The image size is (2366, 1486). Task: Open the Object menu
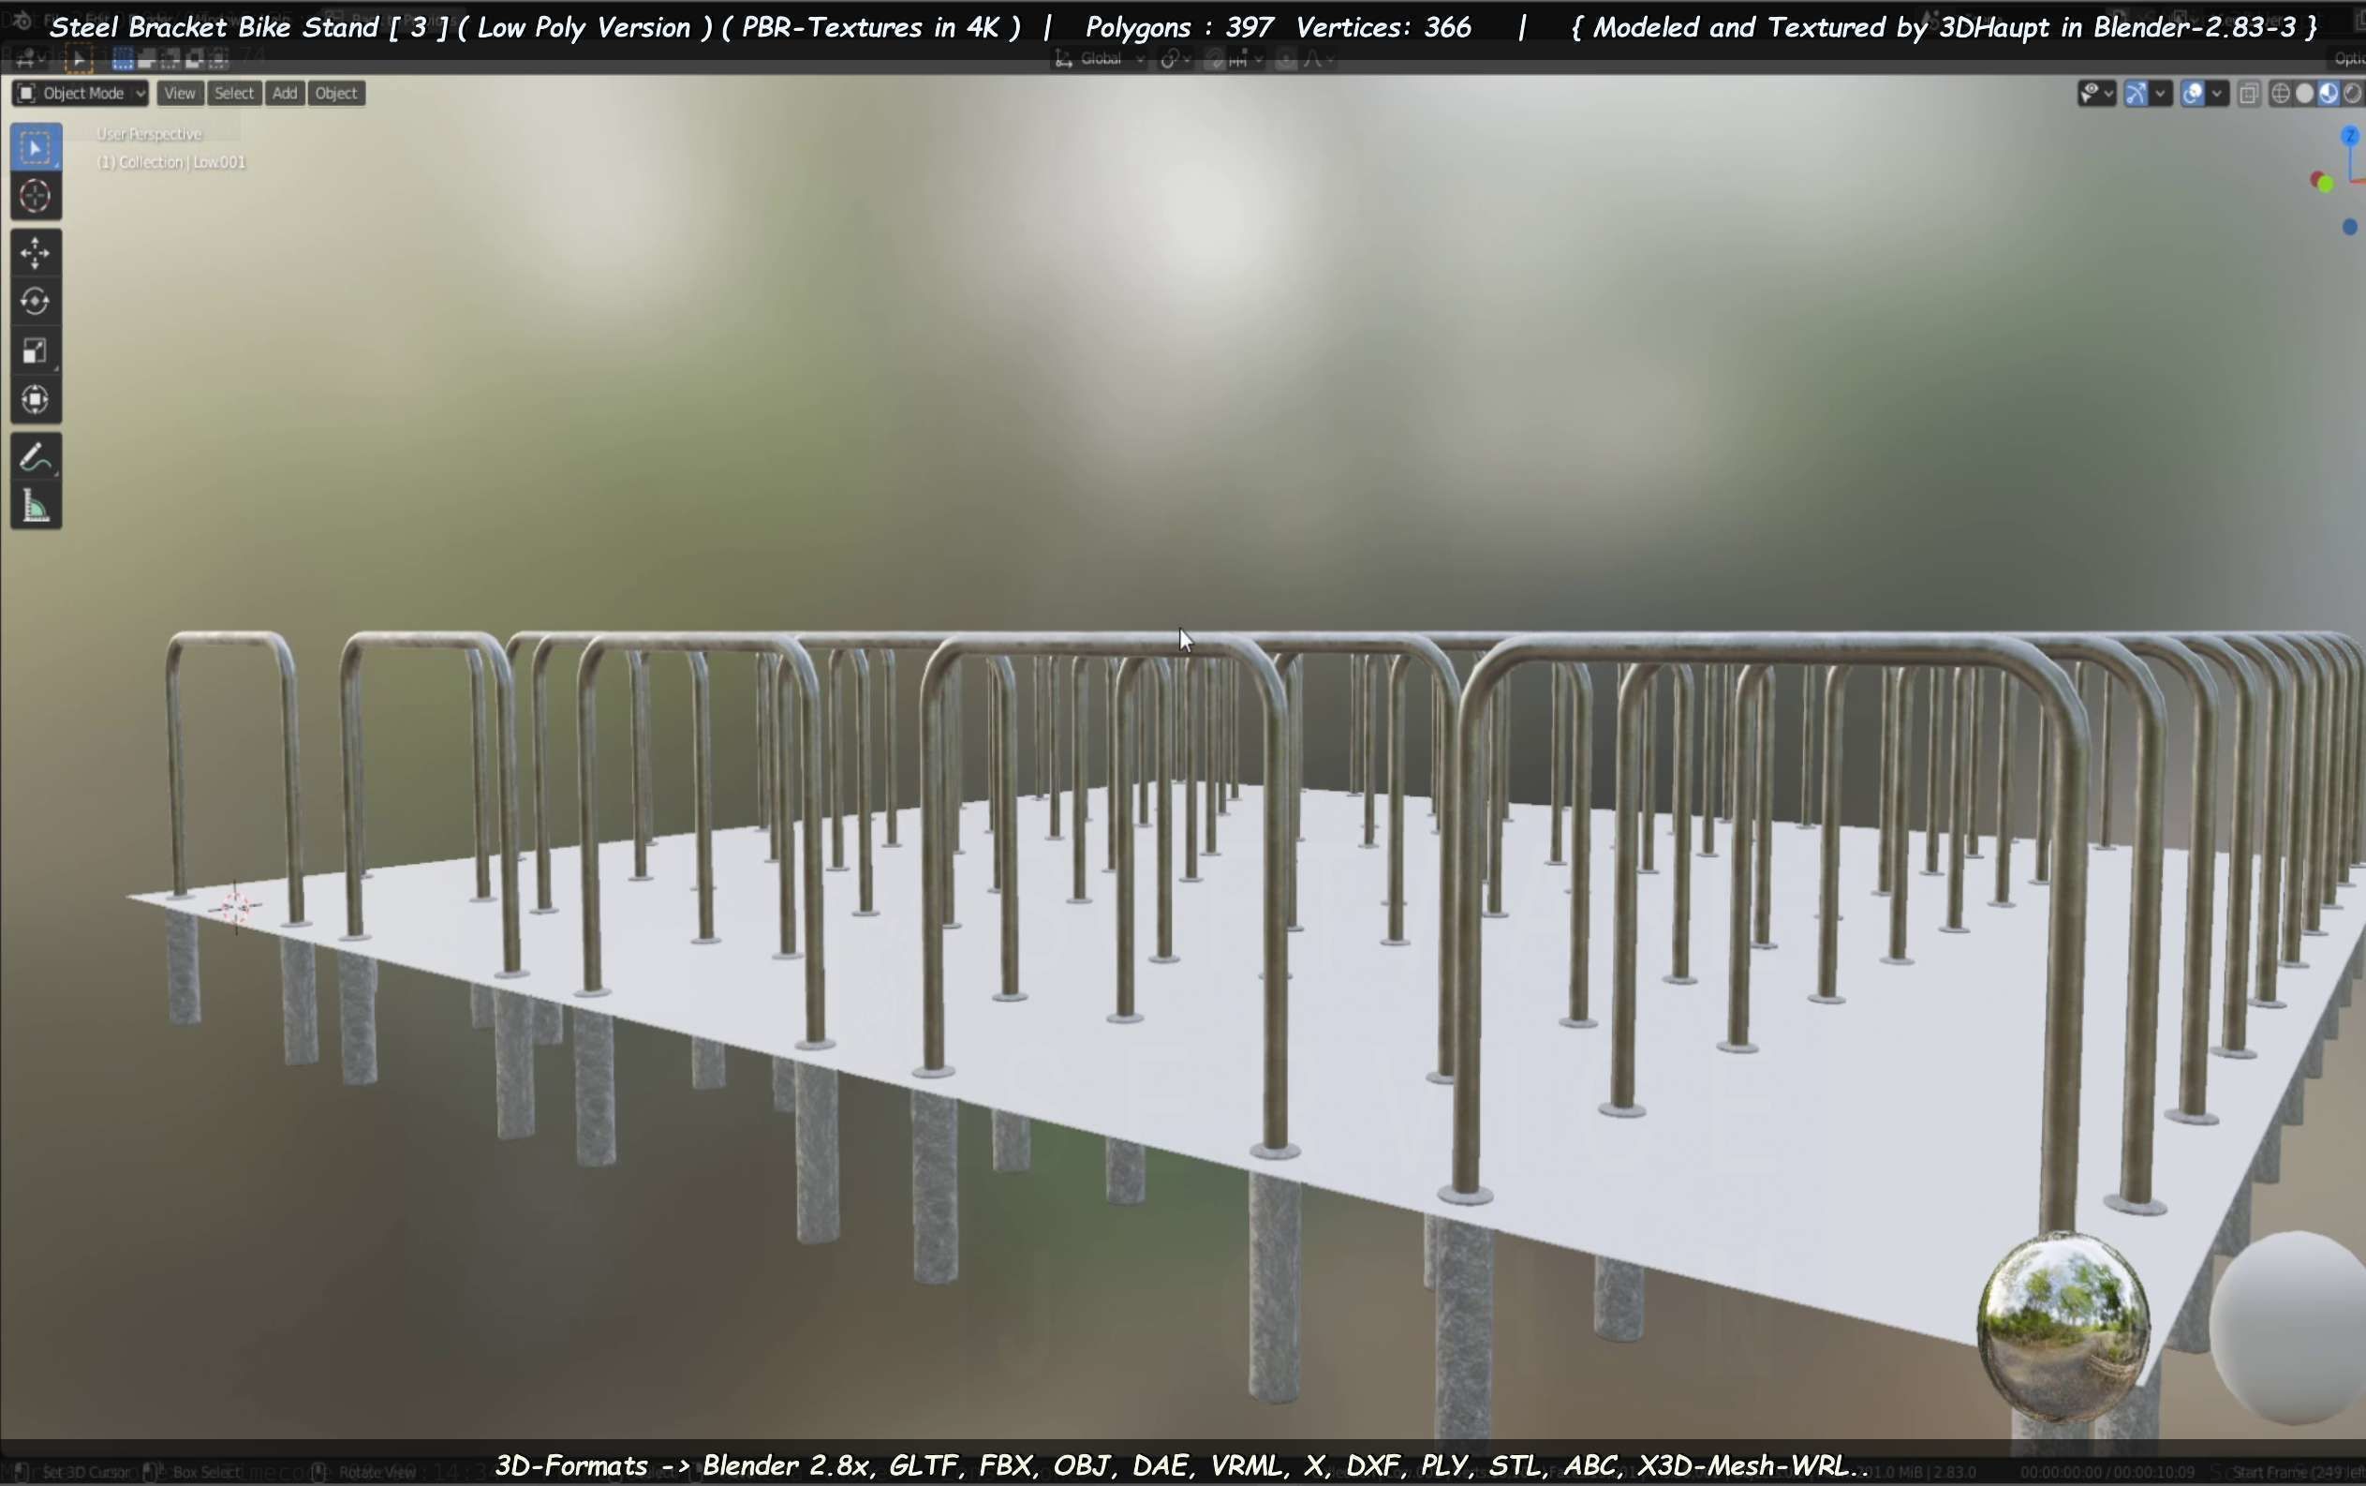pos(337,94)
